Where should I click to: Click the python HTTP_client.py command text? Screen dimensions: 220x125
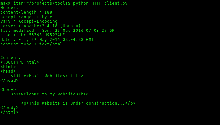point(100,3)
